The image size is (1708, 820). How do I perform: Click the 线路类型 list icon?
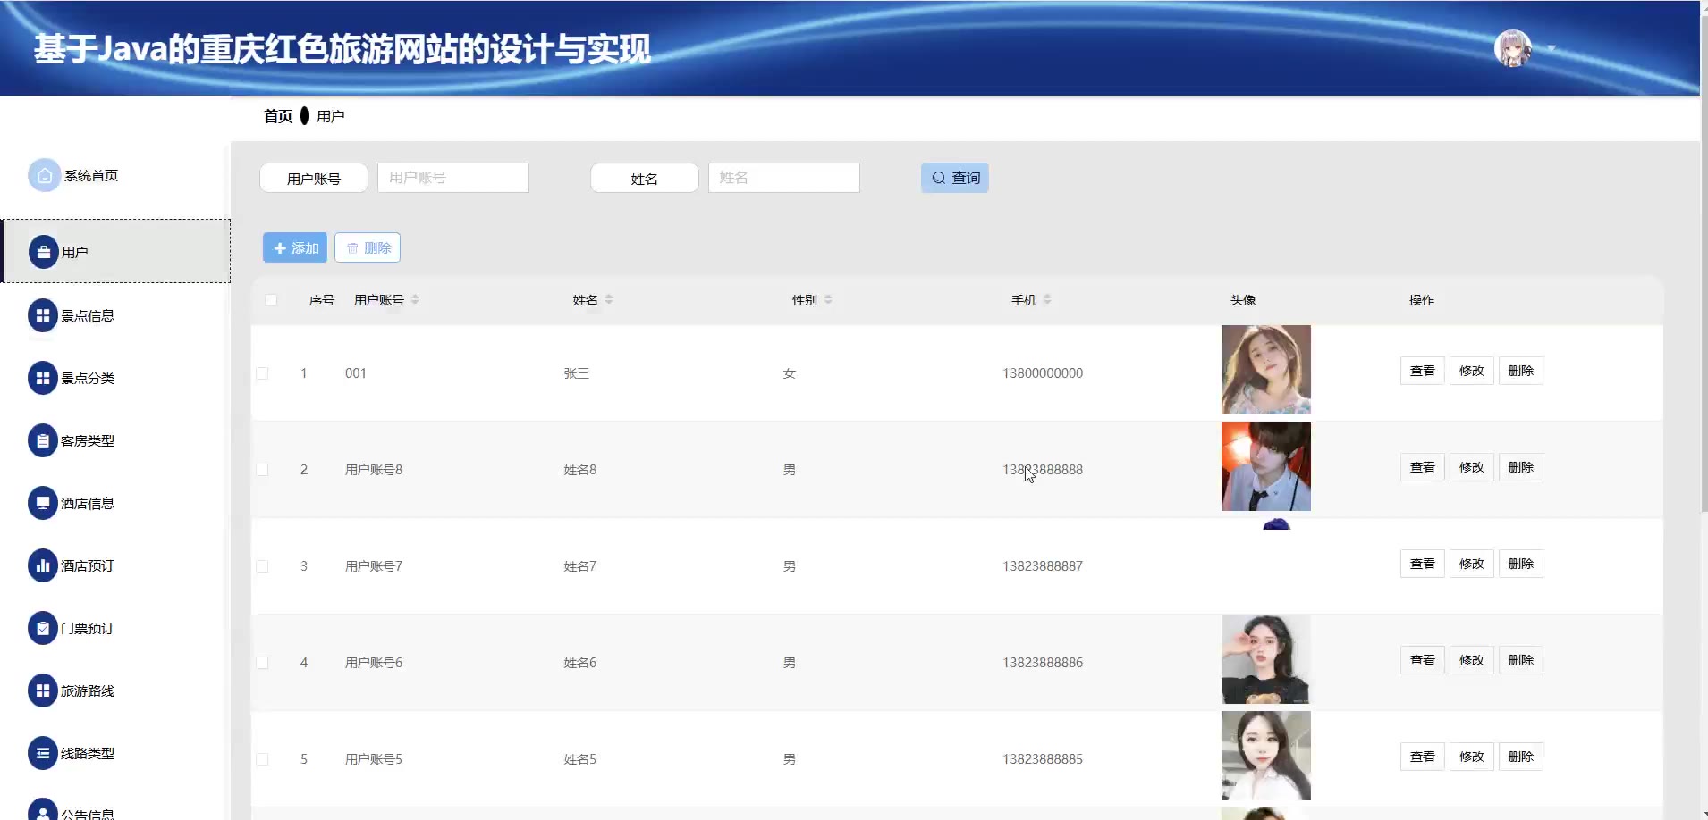[x=42, y=753]
